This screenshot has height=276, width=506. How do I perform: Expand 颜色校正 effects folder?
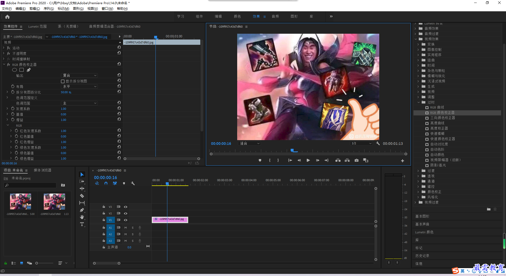pyautogui.click(x=418, y=192)
